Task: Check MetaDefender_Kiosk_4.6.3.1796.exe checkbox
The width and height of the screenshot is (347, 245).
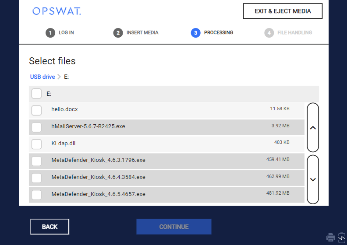Action: coord(36,161)
